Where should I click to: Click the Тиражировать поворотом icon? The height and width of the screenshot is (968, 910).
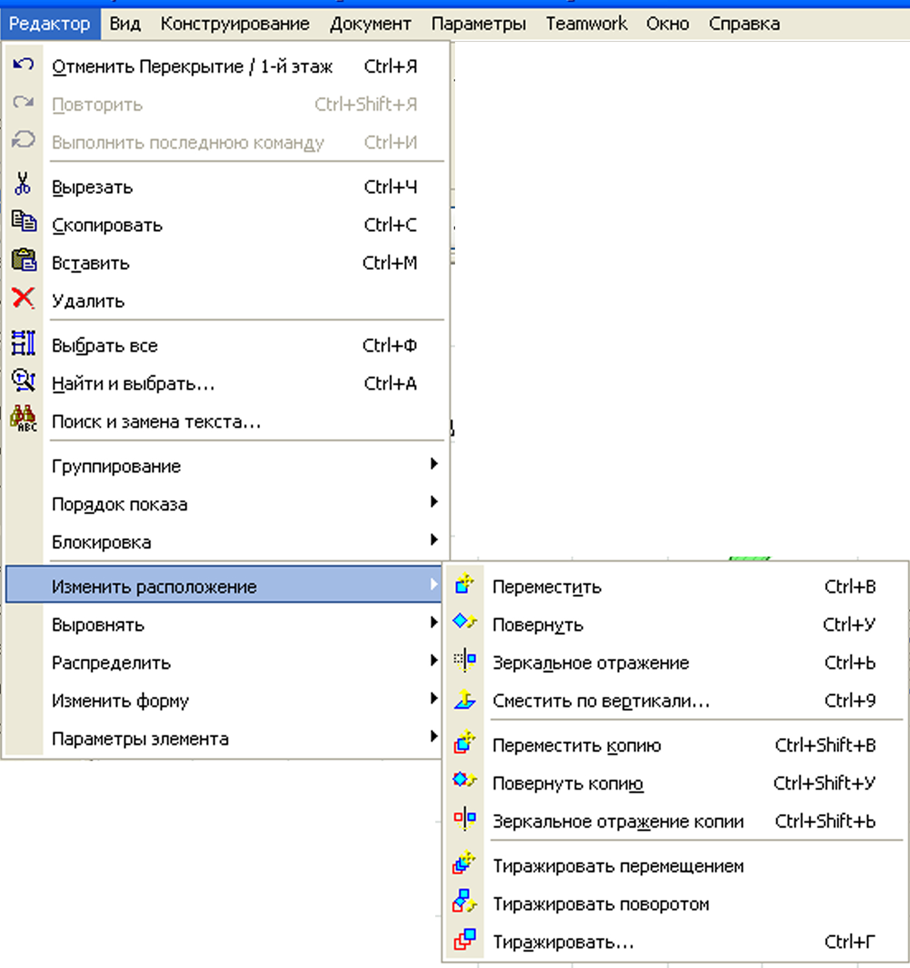coord(464,901)
